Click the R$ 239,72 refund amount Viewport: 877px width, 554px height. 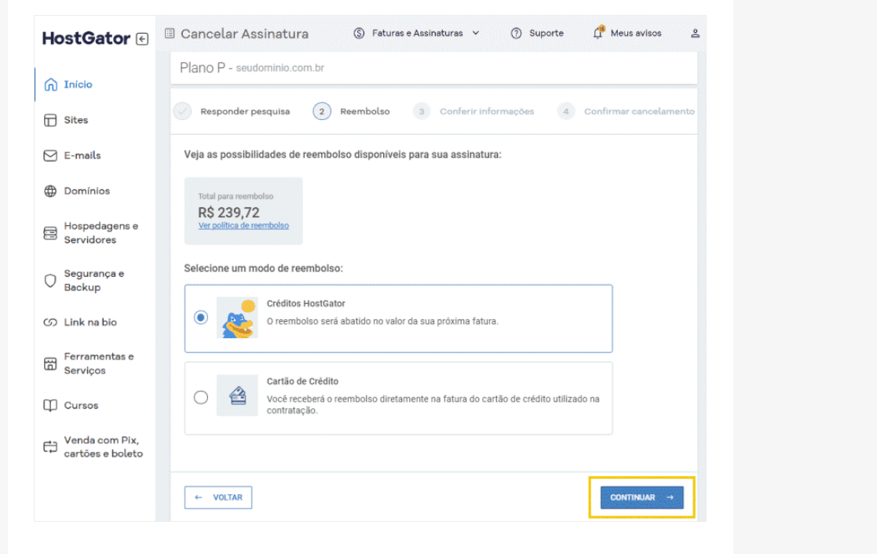click(228, 213)
